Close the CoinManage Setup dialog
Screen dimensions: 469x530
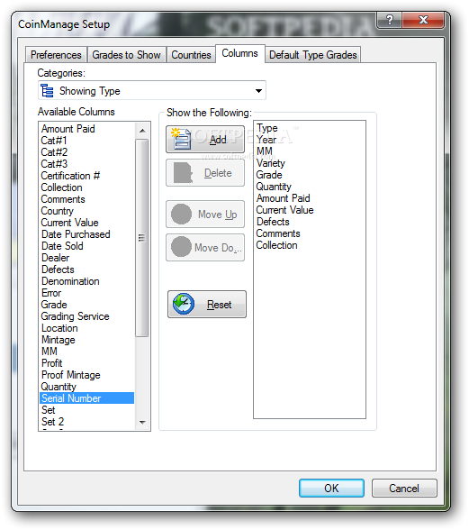423,20
